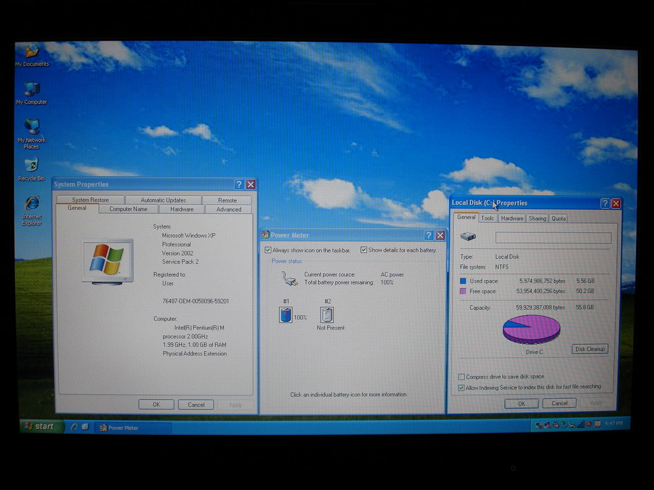The image size is (654, 490).
Task: Close the Power Meter window
Action: pos(440,235)
